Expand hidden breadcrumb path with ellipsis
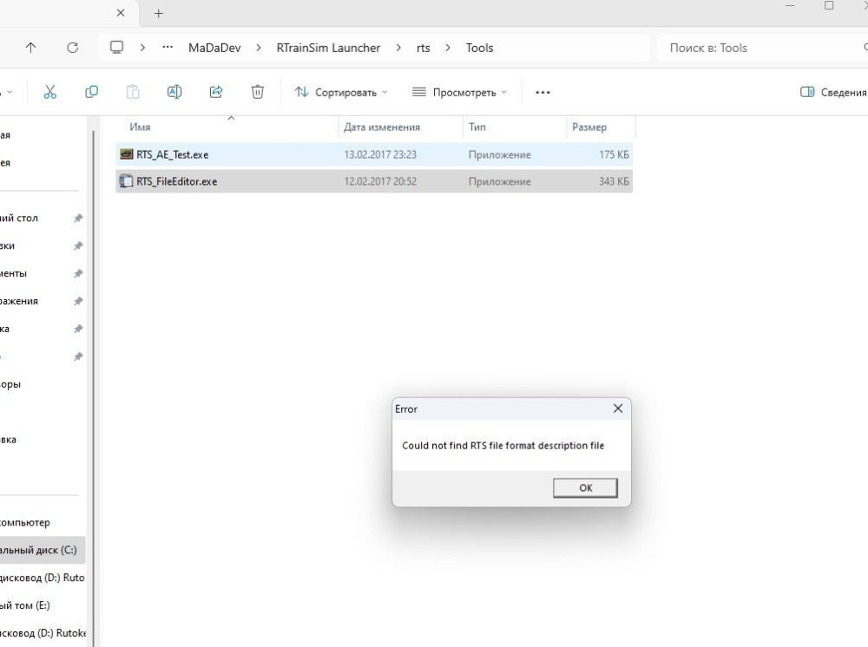This screenshot has width=868, height=647. point(168,48)
